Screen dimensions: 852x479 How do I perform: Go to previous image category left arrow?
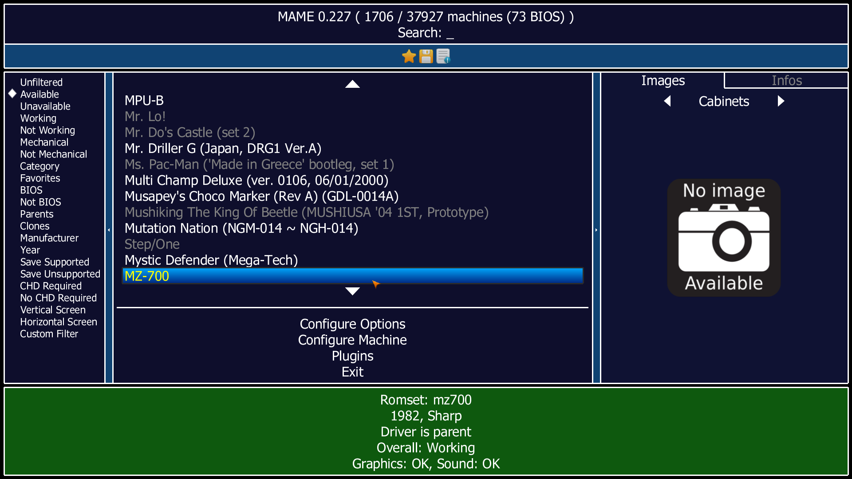tap(667, 101)
